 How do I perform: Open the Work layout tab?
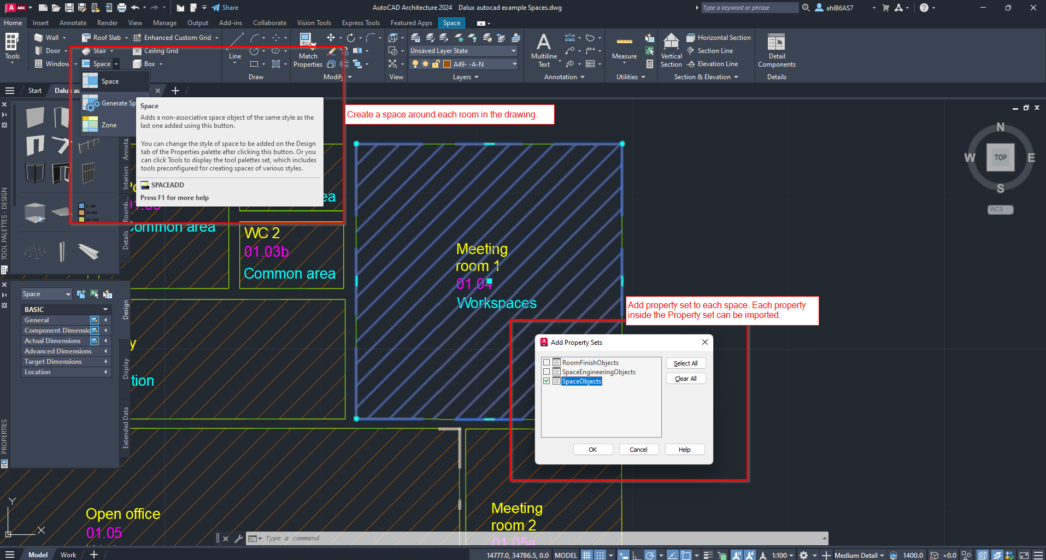coord(68,555)
